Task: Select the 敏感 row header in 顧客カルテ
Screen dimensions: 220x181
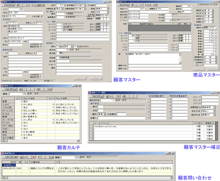Action: click(x=8, y=132)
